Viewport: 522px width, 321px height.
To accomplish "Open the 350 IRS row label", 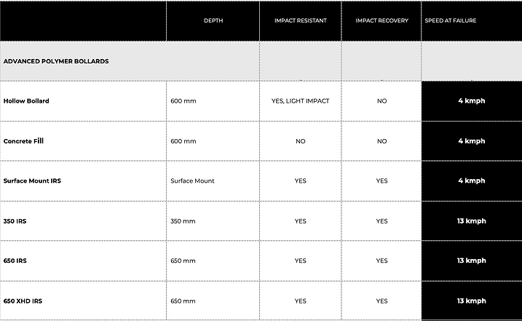I will [15, 221].
